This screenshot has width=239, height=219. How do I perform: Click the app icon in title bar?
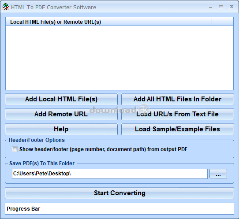[6, 7]
